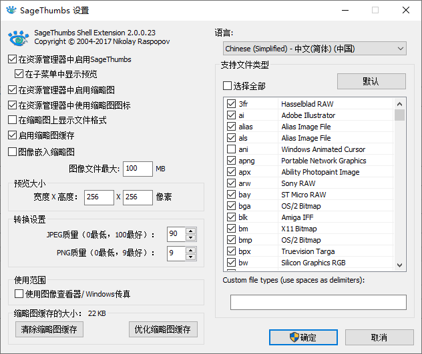Click the SageThumbs eye logo icon
Viewport: 422px width, 354px height.
19,37
